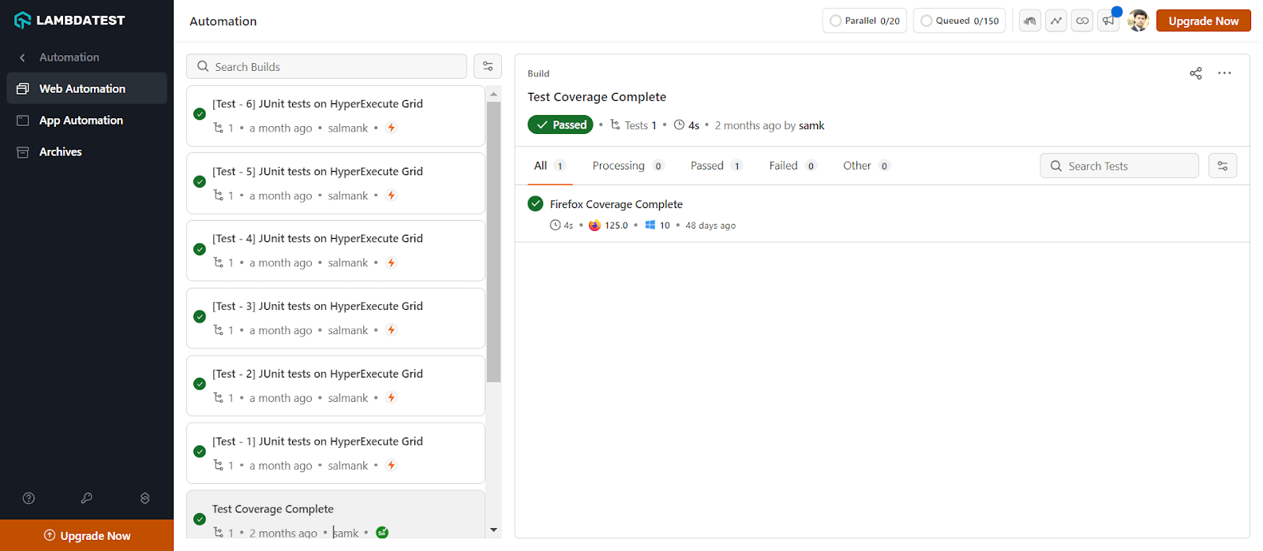Open the help question mark icon

(29, 498)
